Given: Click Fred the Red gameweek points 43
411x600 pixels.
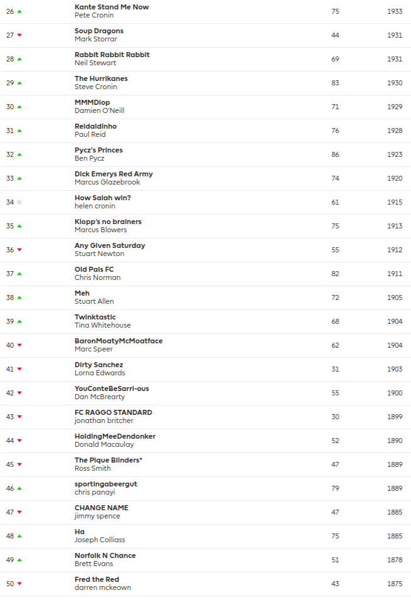Looking at the screenshot, I should click(x=335, y=584).
